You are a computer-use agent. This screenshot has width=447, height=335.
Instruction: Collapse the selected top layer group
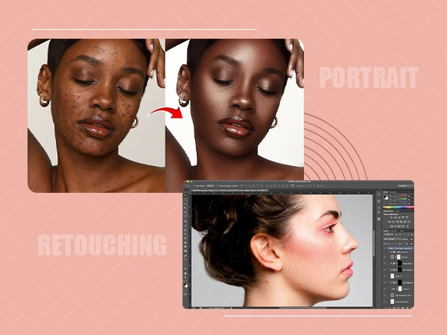point(389,248)
